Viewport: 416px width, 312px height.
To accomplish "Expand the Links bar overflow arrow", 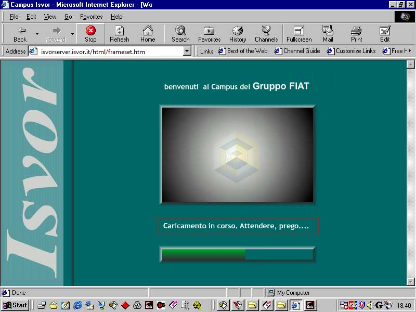I will [x=410, y=50].
